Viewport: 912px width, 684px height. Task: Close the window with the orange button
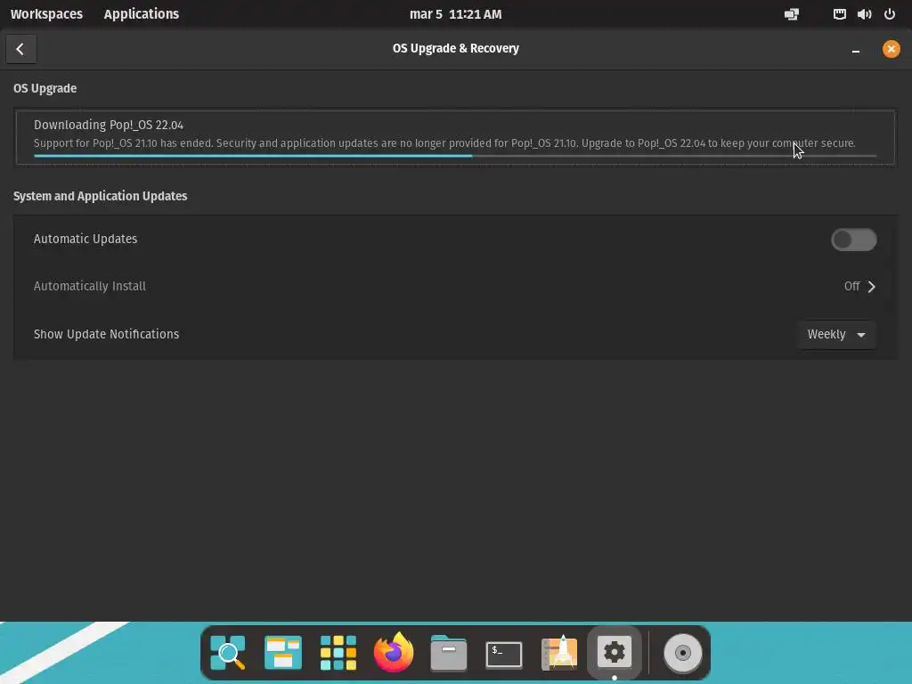tap(891, 49)
